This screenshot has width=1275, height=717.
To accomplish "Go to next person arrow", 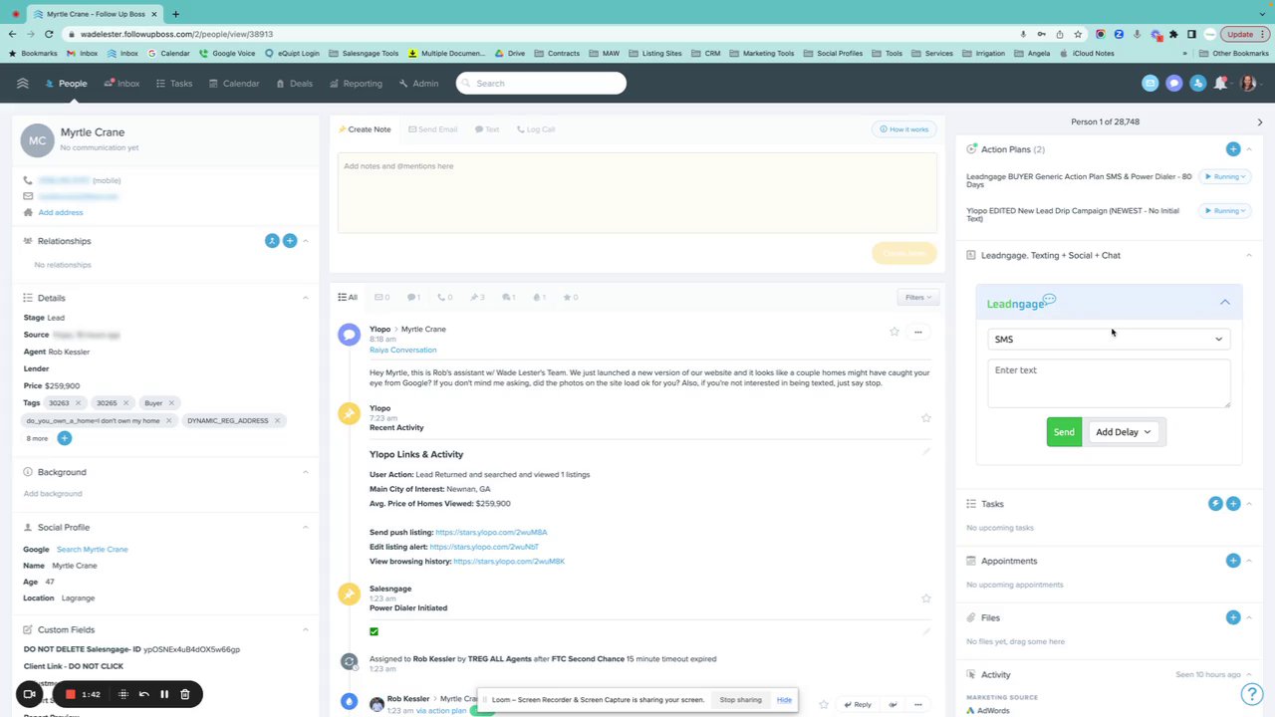I will tap(1259, 121).
